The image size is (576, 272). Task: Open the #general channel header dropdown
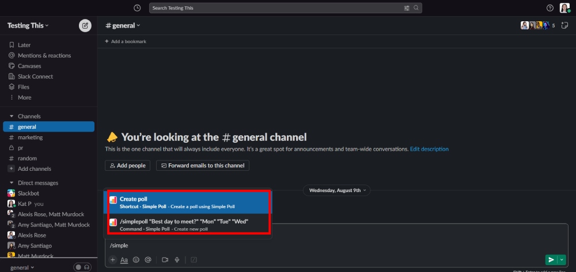coord(123,25)
